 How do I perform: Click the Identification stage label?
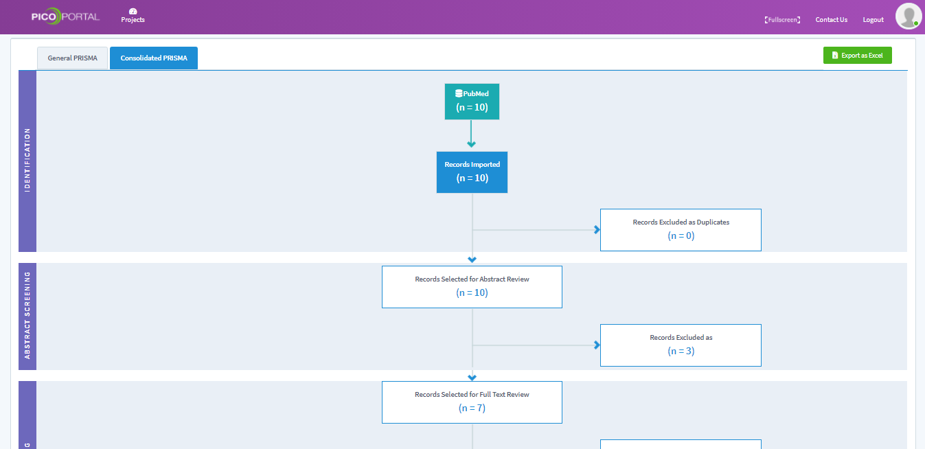pos(27,161)
